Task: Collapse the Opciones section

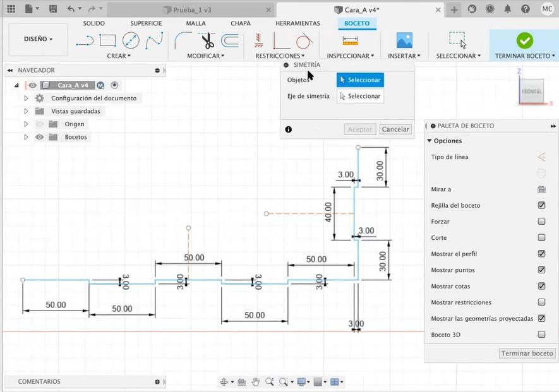Action: [430, 141]
